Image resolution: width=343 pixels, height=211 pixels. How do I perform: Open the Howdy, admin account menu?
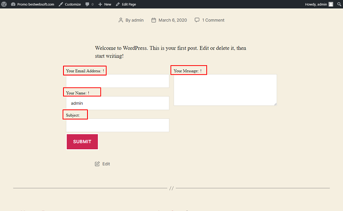(x=319, y=4)
